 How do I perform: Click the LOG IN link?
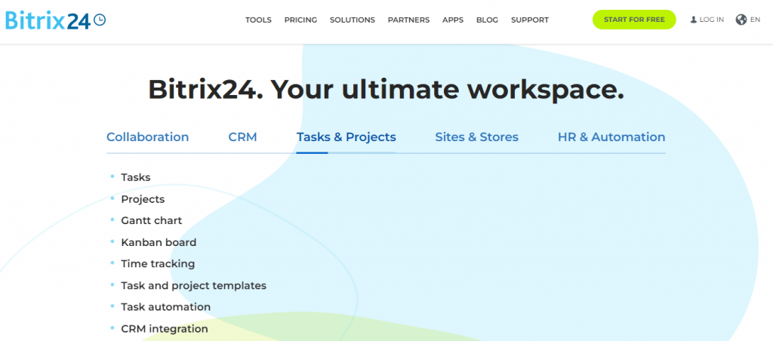[x=711, y=20]
